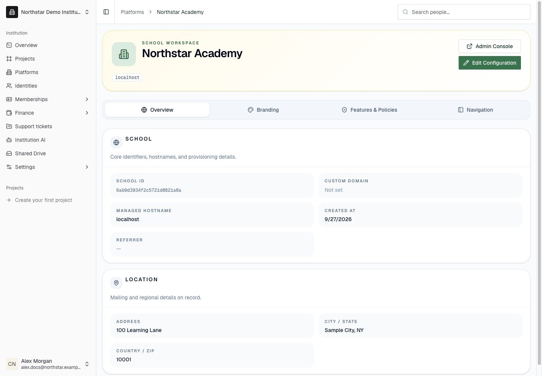Viewport: 542px width, 376px height.
Task: Expand the Settings submenu chevron
Action: [x=87, y=167]
